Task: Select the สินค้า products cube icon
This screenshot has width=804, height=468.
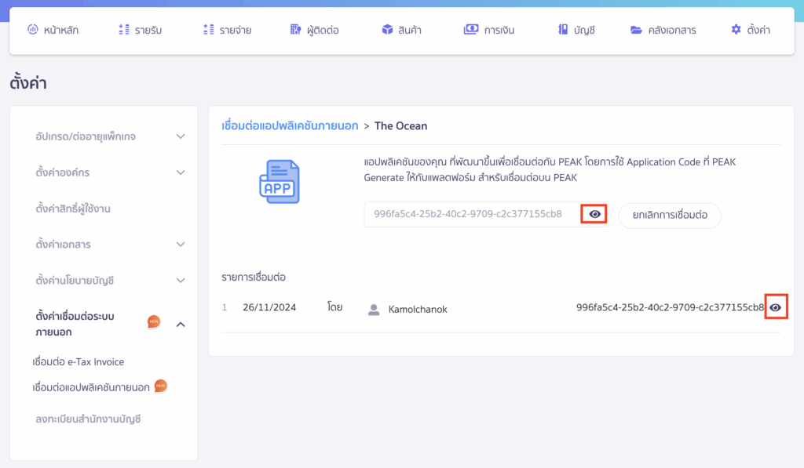Action: pos(386,28)
